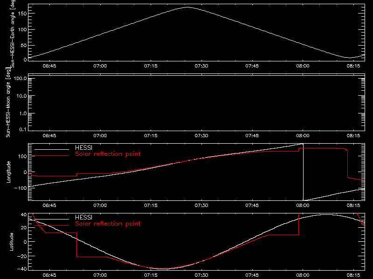Click 08:15 time label under Earth angle plot

tap(353, 66)
